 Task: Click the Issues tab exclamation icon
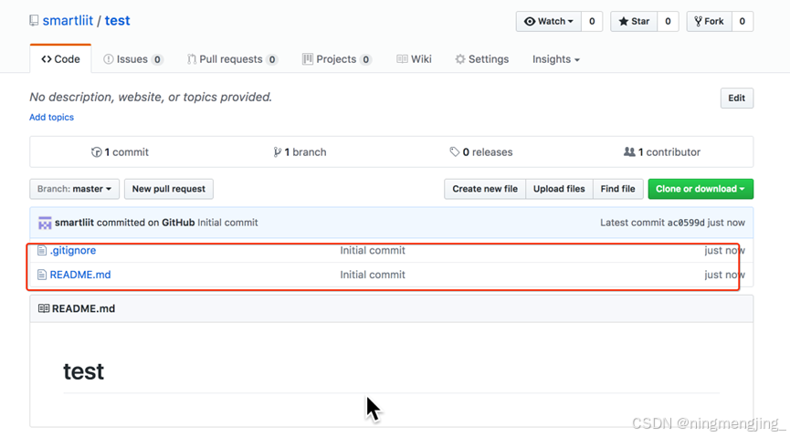[x=109, y=59]
